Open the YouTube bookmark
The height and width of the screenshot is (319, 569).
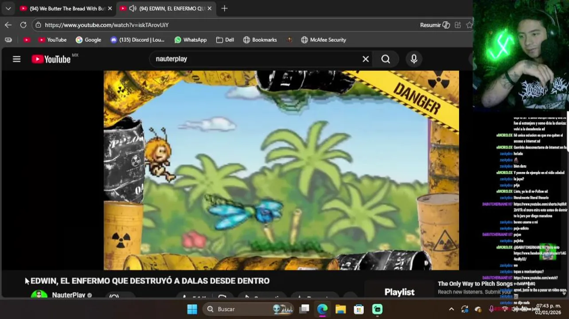click(x=52, y=40)
